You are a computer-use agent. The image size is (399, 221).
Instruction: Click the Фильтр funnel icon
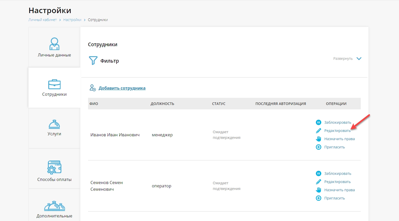tap(93, 61)
